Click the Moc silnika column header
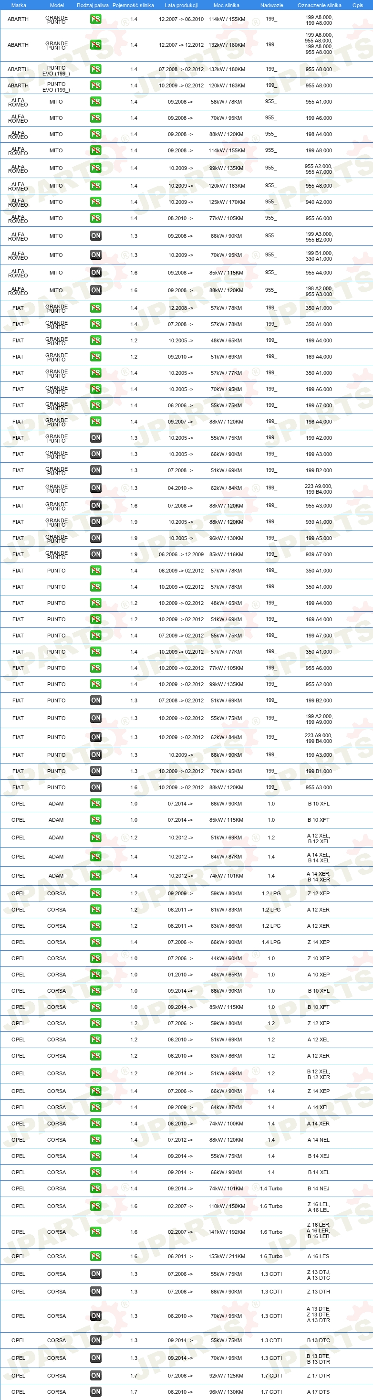Image resolution: width=373 pixels, height=1400 pixels. tap(227, 5)
